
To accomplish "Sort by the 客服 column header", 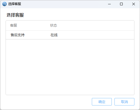I will click(14, 26).
